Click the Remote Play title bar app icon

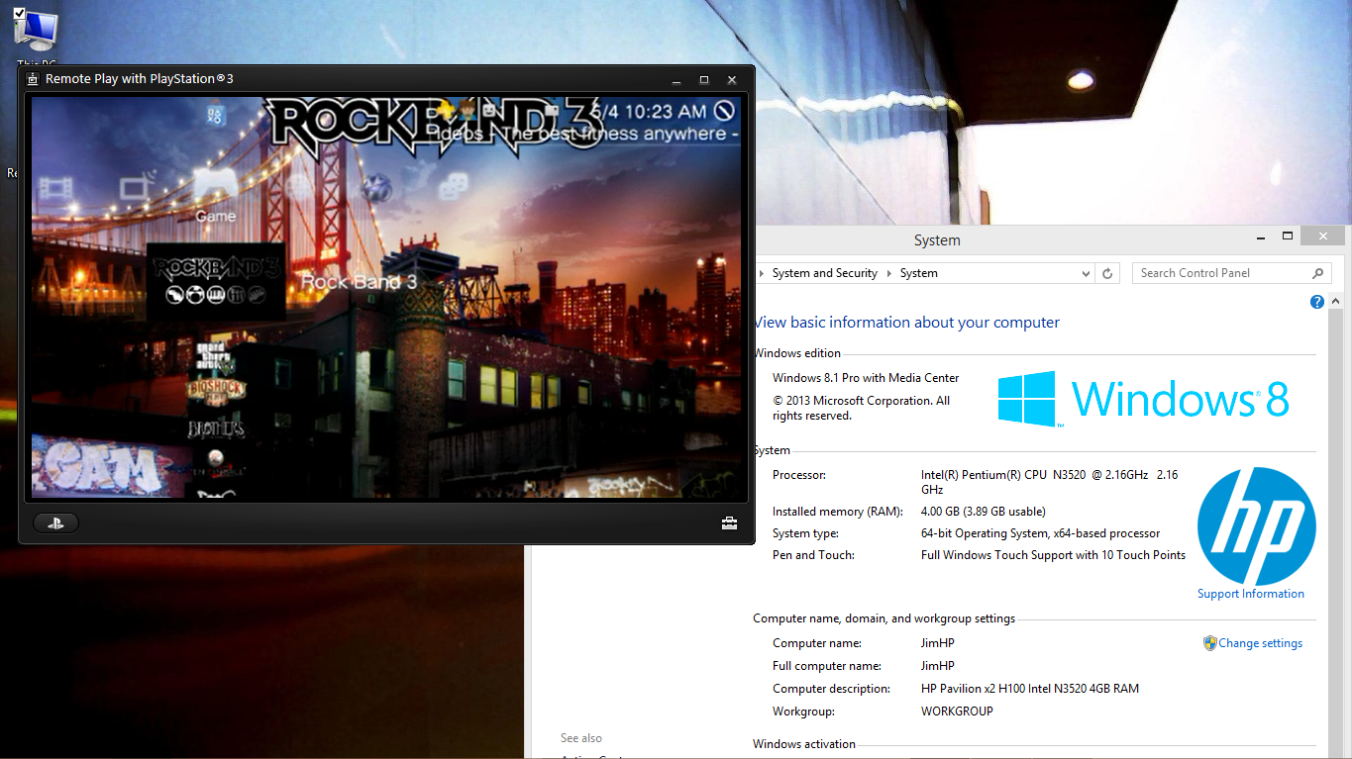(32, 79)
